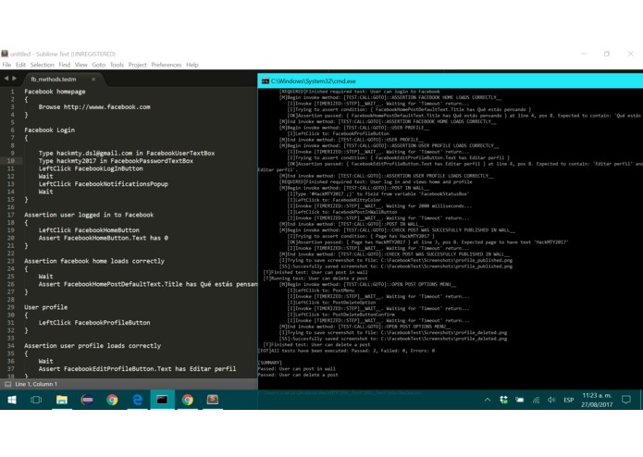Click 'Assertion facebook home loads correctly' line

pyautogui.click(x=94, y=261)
